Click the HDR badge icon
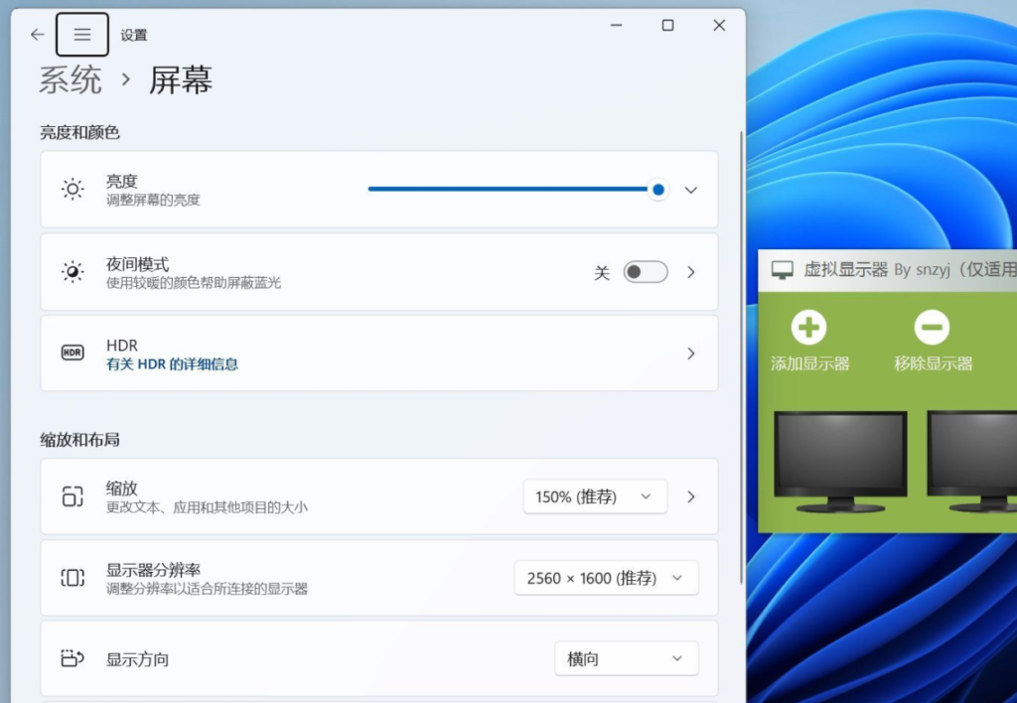This screenshot has height=703, width=1017. tap(73, 352)
